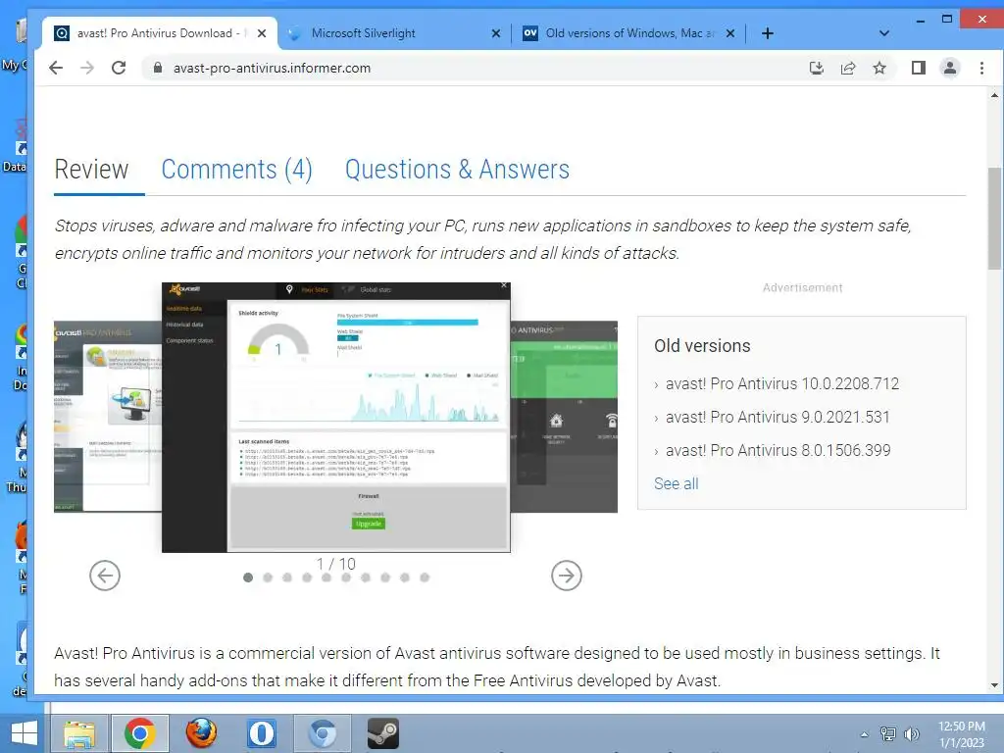Open a new browser tab

click(x=767, y=33)
